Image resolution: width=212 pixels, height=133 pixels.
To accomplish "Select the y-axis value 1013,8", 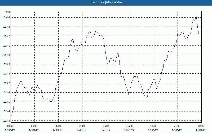I will pos(6,74).
